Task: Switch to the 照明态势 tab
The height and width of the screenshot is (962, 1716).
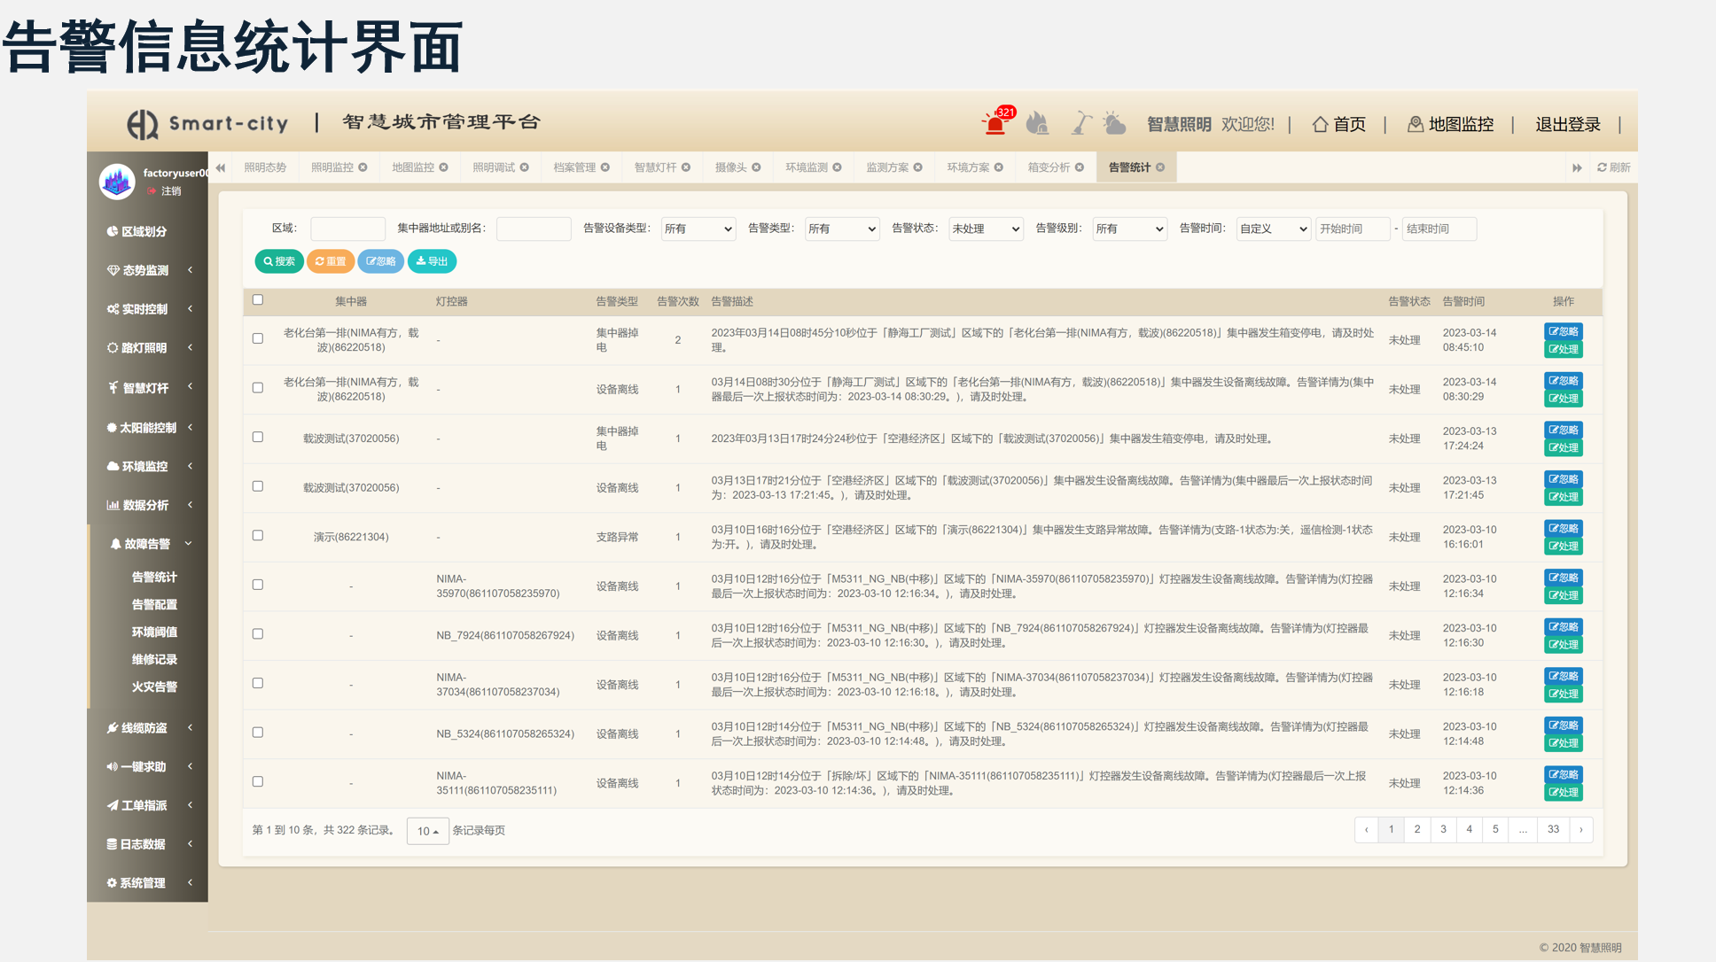Action: coord(265,167)
